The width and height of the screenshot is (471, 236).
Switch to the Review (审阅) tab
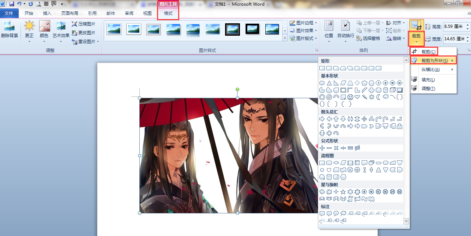129,13
